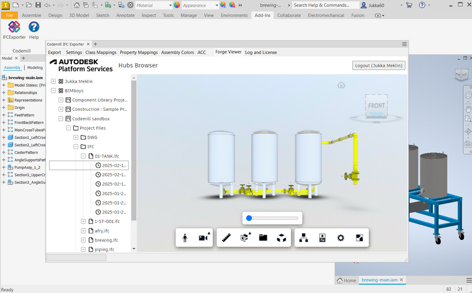Viewport: 472px width, 293px height.
Task: Open the Section analysis tool
Action: pos(245,238)
